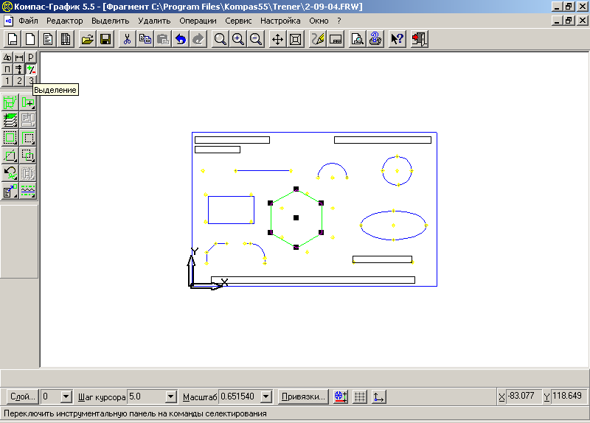Expand the select by secant frame flyout
Viewport: 590px width, 423px height.
28,155
